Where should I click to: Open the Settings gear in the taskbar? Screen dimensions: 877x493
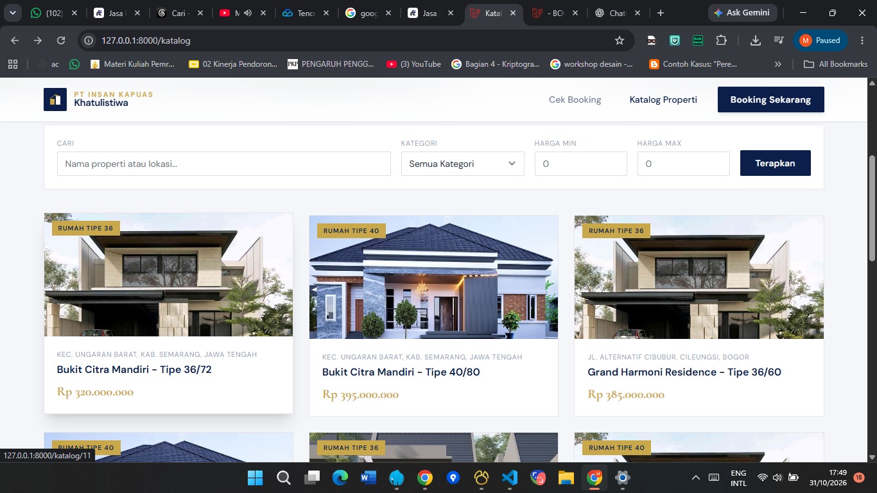622,478
